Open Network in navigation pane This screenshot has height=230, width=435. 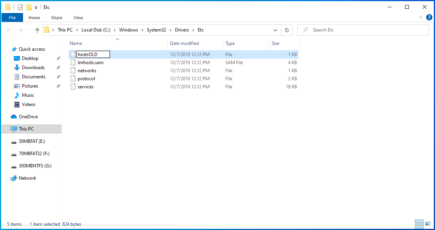pyautogui.click(x=27, y=178)
